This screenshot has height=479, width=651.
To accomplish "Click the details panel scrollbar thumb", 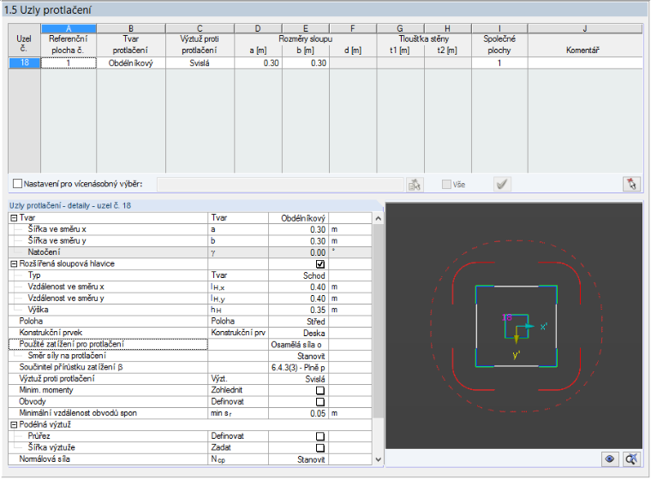I will pos(378,321).
